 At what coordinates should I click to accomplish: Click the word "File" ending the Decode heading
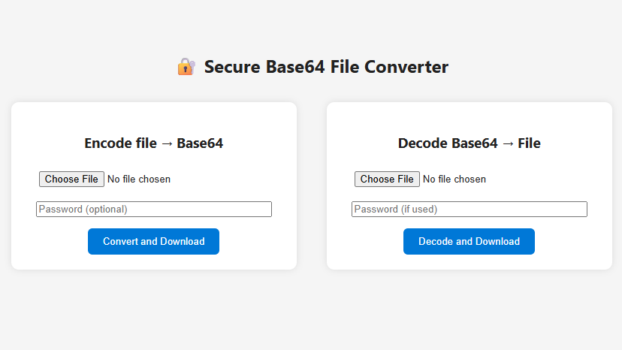pos(529,143)
